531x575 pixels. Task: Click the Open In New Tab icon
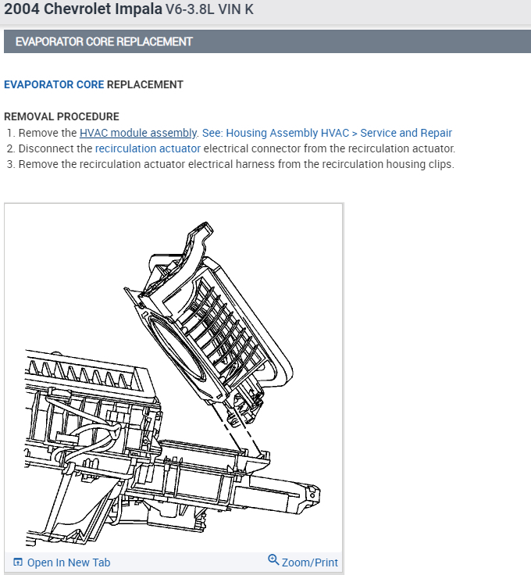pos(18,562)
